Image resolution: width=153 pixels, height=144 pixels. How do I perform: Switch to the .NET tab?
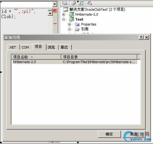click(13, 47)
